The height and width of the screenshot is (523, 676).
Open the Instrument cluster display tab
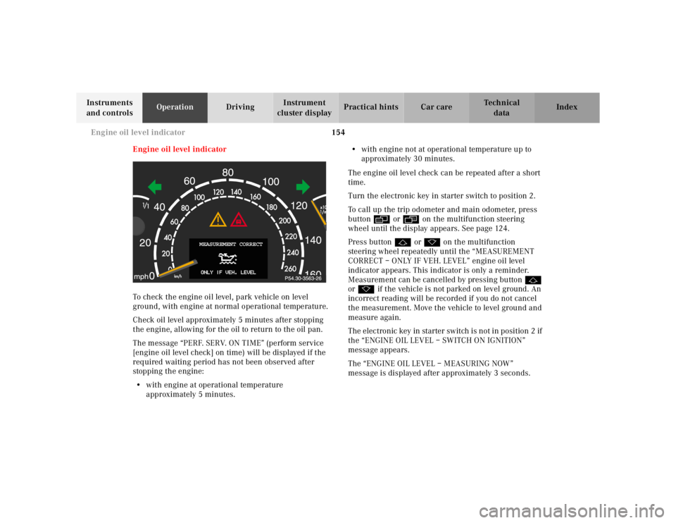(305, 108)
